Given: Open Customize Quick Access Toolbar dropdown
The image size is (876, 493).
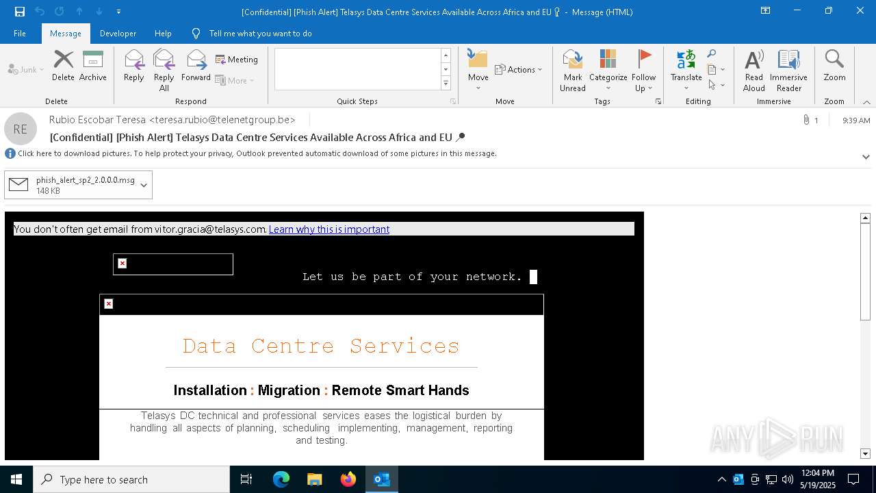Looking at the screenshot, I should pyautogui.click(x=118, y=12).
